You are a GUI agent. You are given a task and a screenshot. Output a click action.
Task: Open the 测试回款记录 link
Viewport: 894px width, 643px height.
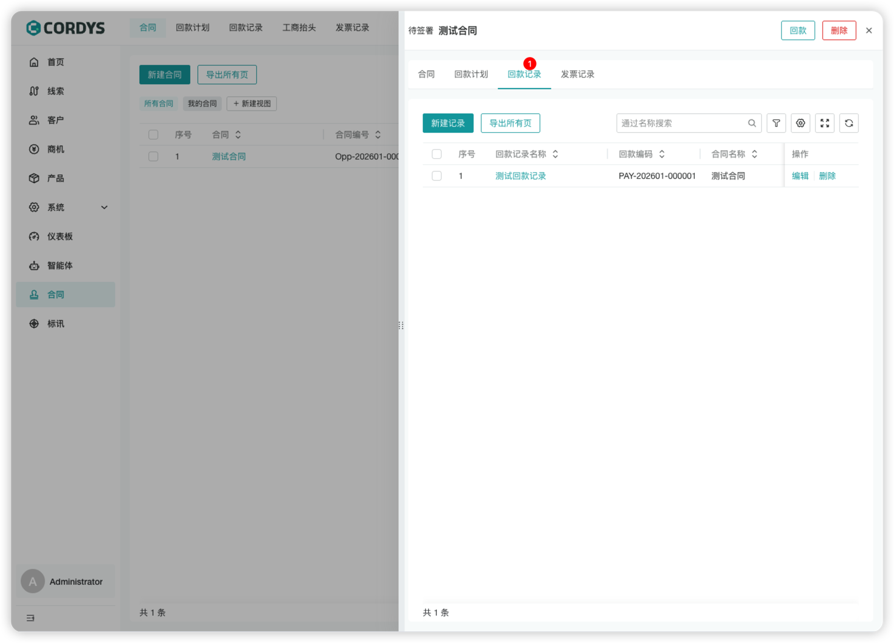click(x=520, y=176)
